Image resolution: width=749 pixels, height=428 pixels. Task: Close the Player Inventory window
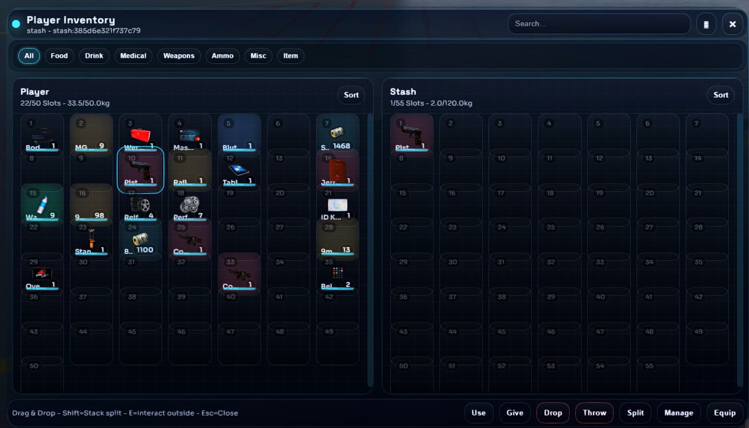tap(732, 24)
